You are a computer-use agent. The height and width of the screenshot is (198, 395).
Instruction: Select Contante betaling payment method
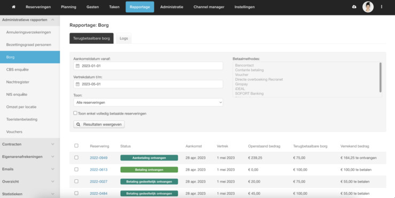tap(250, 70)
